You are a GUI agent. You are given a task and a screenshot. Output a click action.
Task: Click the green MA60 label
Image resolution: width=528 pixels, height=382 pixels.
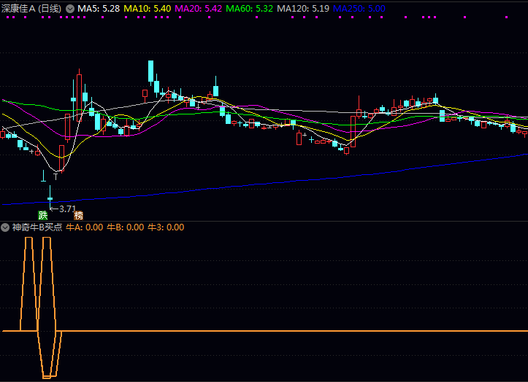(x=250, y=8)
